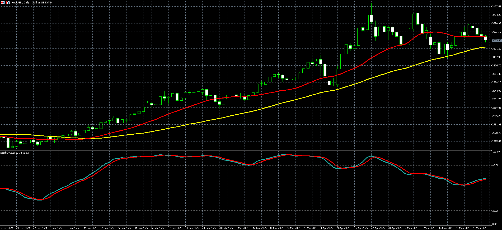Select the Stoch(37,3,9) indicator label

[15, 153]
